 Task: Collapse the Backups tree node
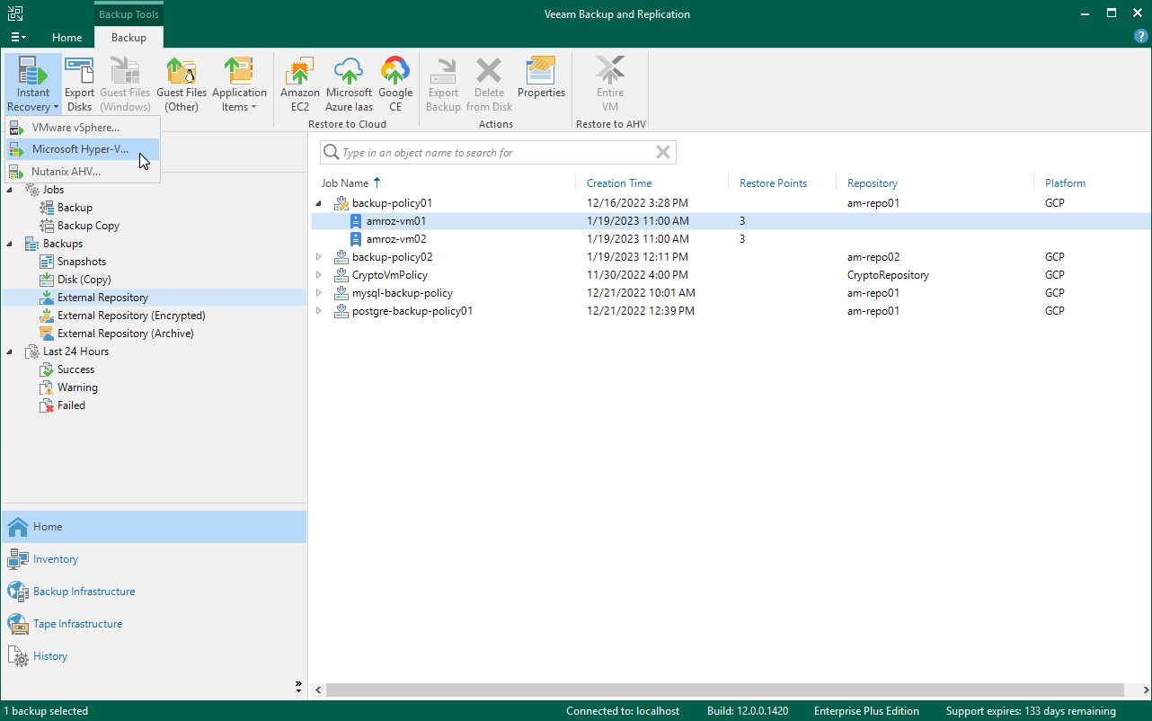(10, 244)
